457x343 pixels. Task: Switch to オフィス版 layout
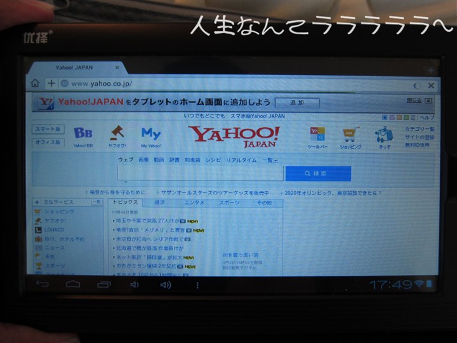pyautogui.click(x=48, y=142)
